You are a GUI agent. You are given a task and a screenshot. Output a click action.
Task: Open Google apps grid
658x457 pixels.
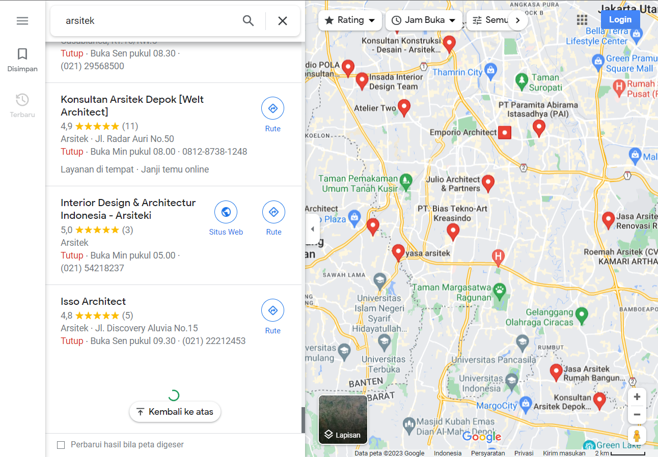(582, 20)
